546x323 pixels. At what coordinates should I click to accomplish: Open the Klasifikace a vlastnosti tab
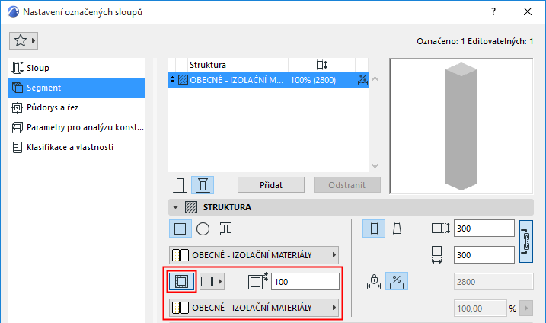point(69,147)
